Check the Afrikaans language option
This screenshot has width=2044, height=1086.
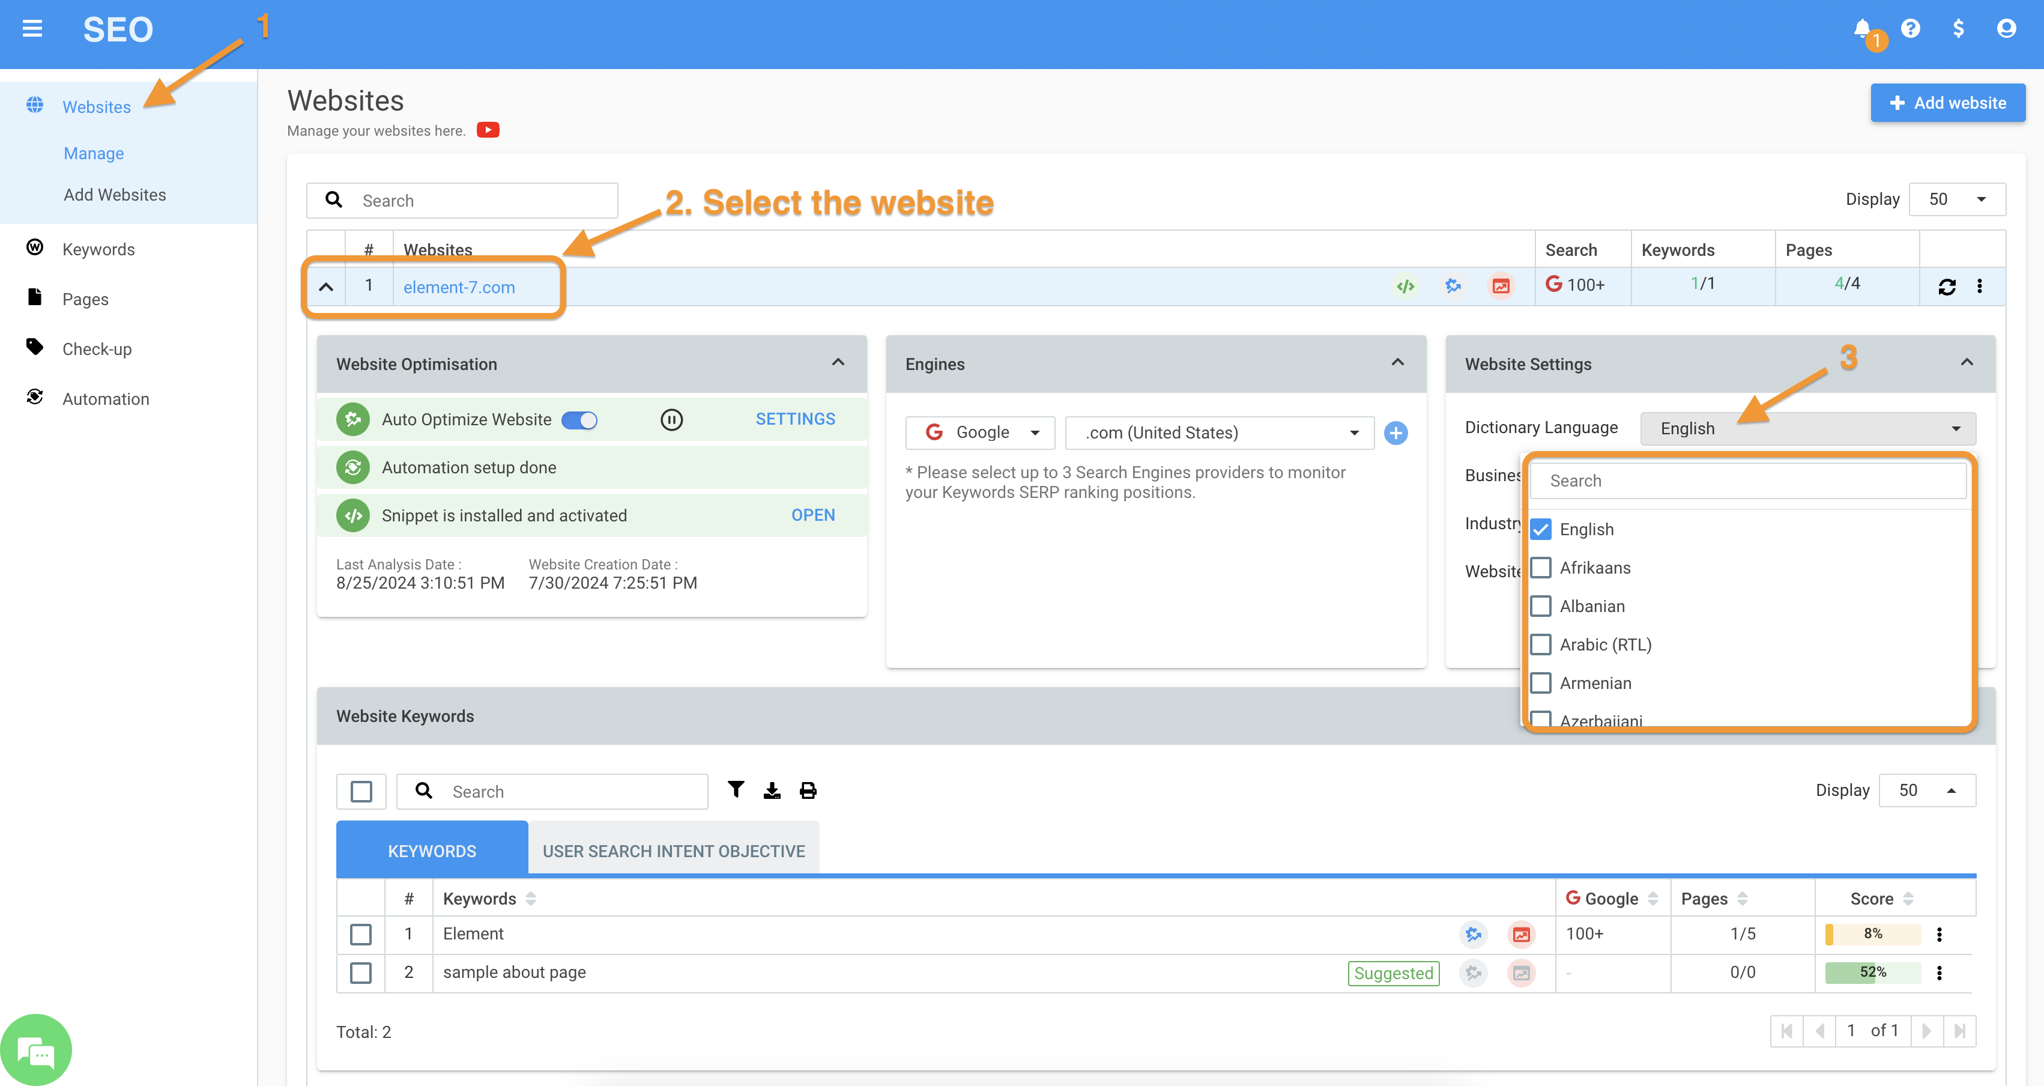(1541, 568)
